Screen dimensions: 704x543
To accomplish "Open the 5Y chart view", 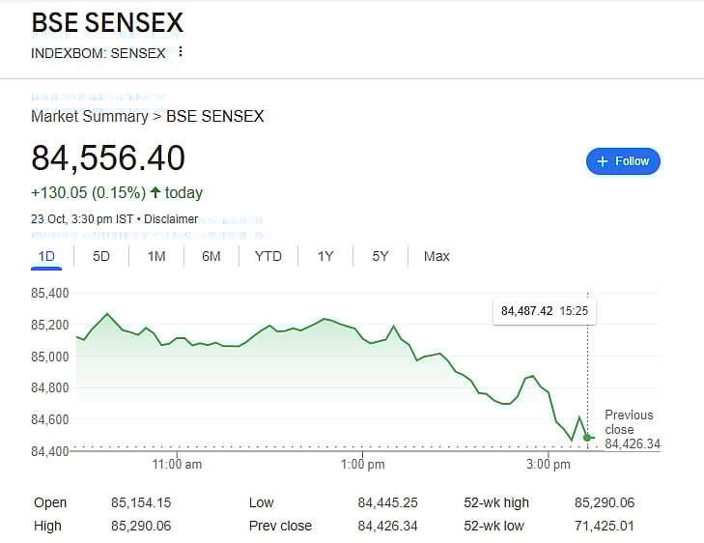I will tap(380, 256).
